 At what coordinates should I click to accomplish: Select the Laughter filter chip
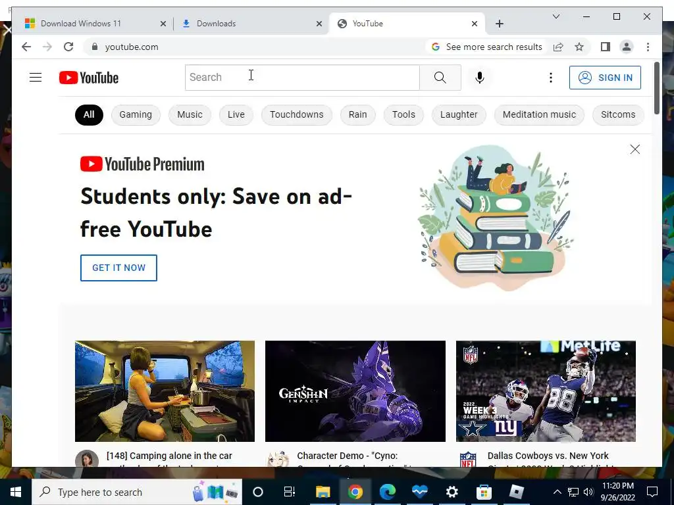459,114
